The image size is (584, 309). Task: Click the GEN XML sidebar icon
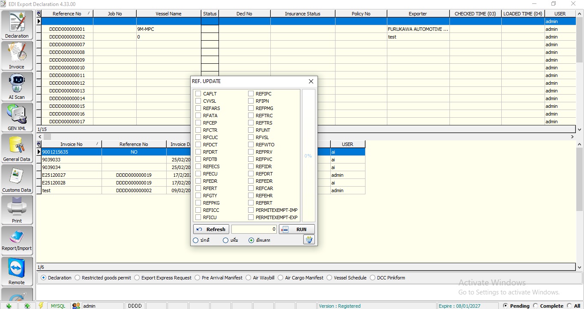click(x=17, y=117)
